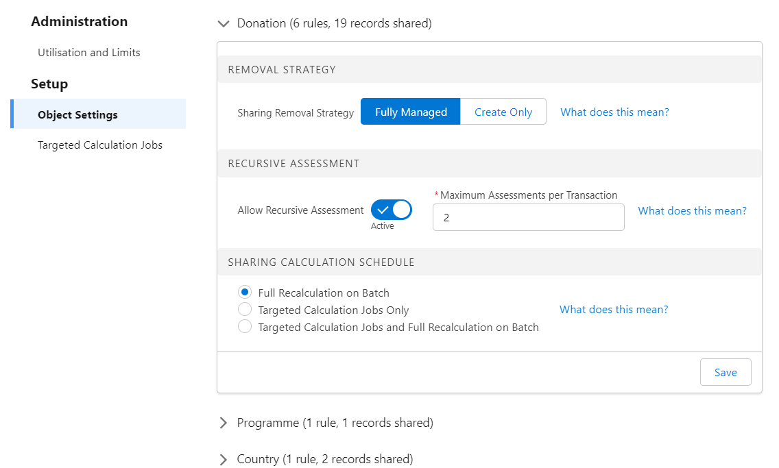Open removal strategy explanation link

click(x=614, y=112)
